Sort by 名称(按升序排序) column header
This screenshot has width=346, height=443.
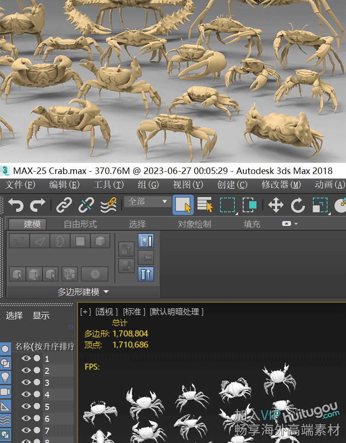point(44,347)
